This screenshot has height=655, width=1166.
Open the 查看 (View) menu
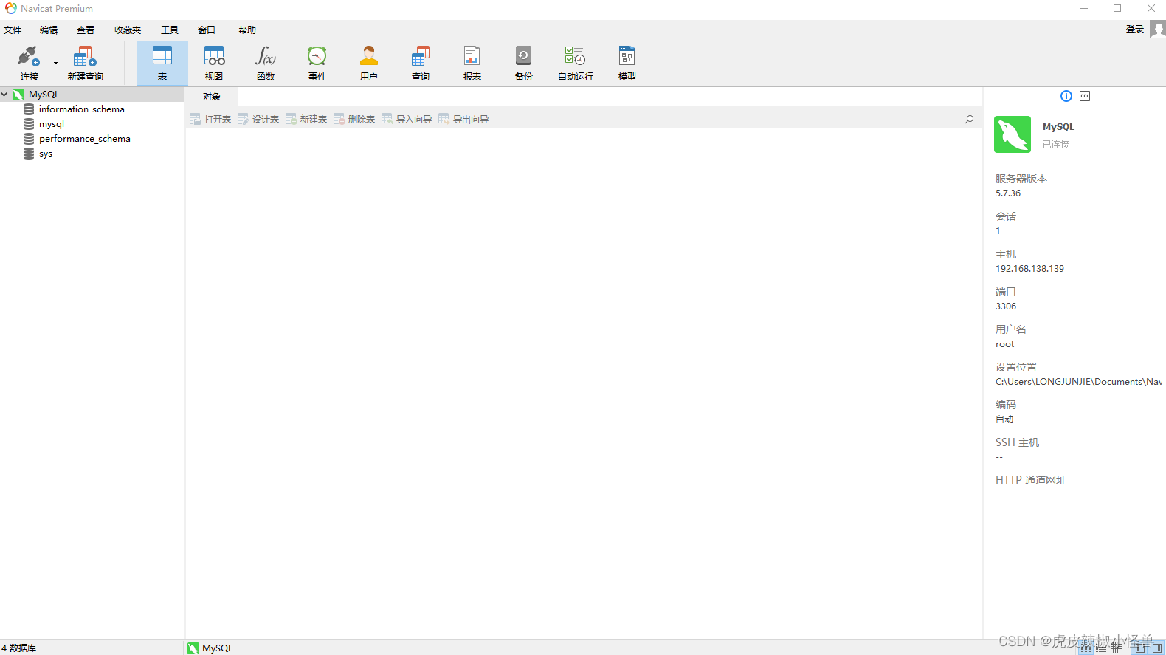click(x=86, y=30)
